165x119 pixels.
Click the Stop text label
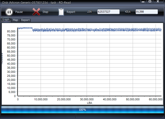point(45,12)
